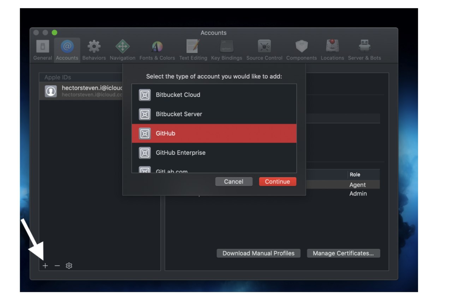
Task: Open the Behaviors gear preferences
Action: (94, 50)
